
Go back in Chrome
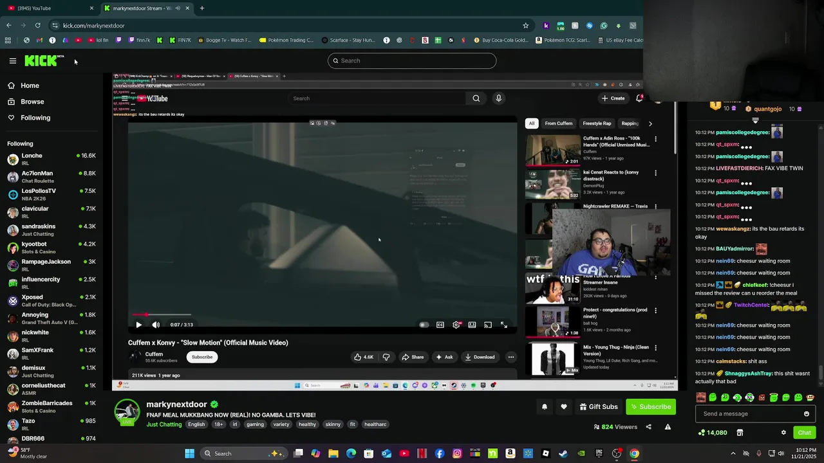click(x=8, y=26)
